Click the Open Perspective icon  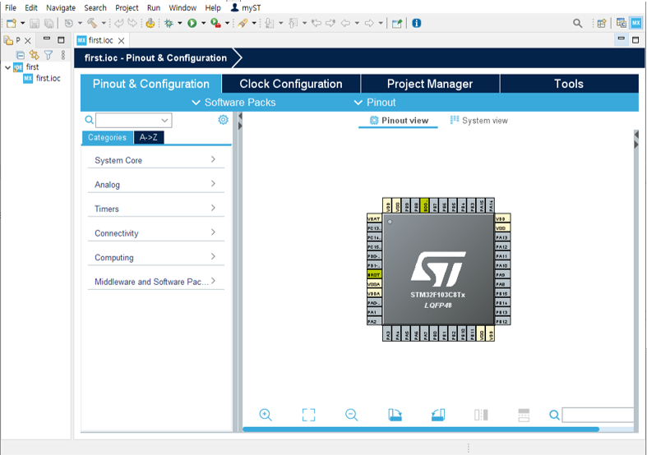[602, 24]
